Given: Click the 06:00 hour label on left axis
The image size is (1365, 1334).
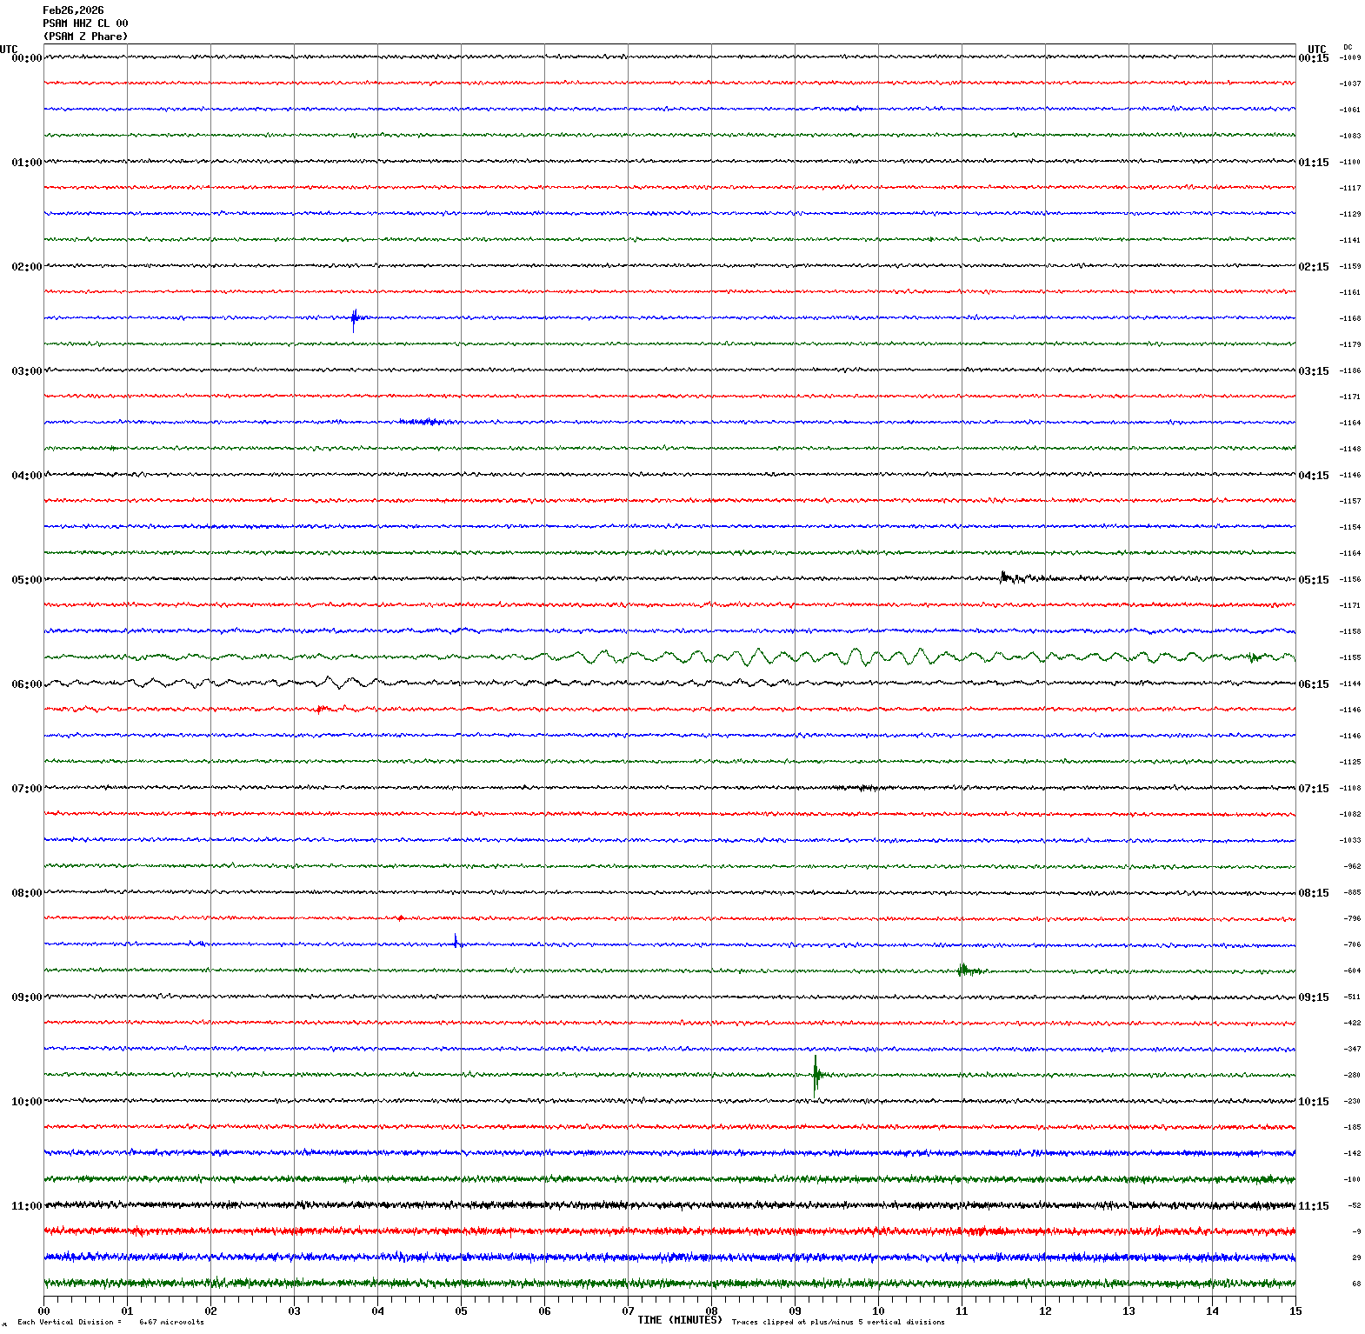Looking at the screenshot, I should (26, 684).
